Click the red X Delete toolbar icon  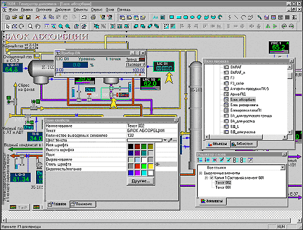38,17
